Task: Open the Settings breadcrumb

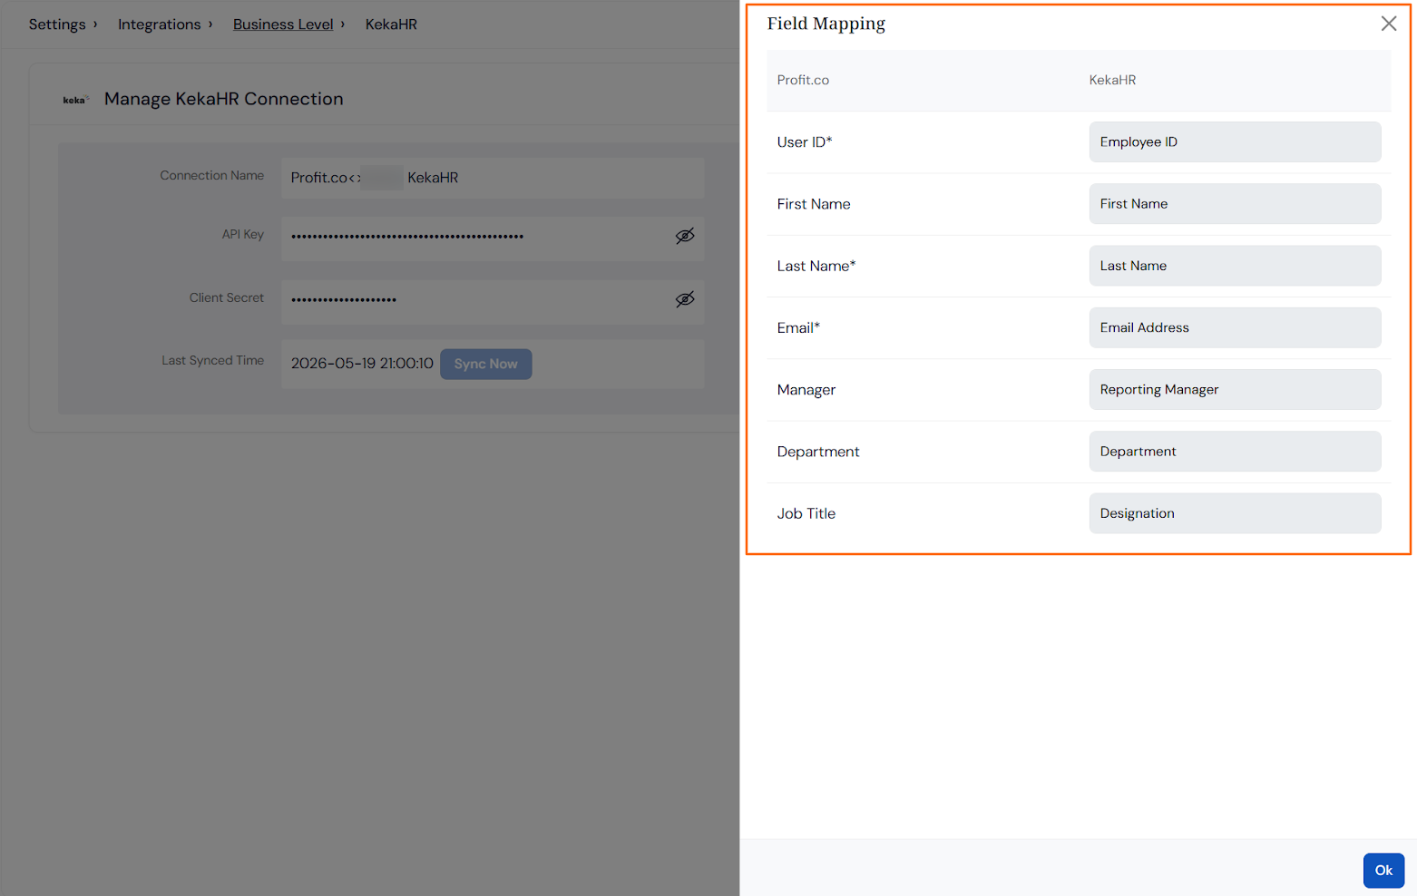Action: click(x=57, y=24)
